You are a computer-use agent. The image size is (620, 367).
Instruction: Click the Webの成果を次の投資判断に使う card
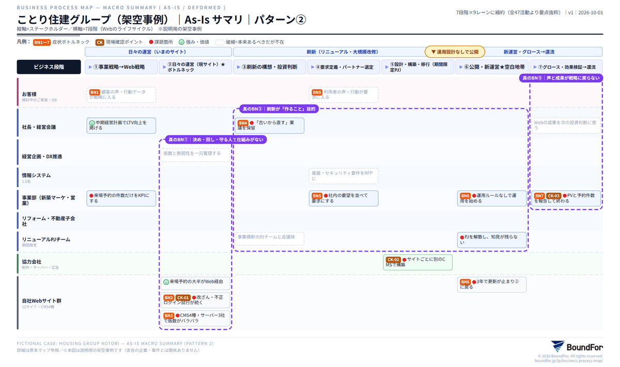click(566, 125)
